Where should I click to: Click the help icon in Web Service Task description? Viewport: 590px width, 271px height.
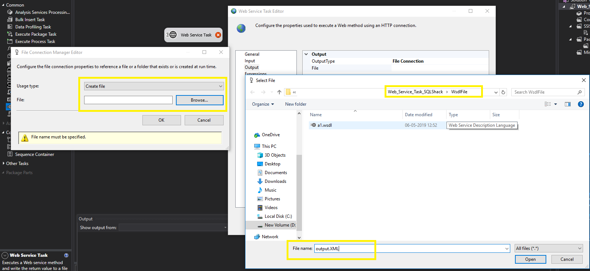(x=66, y=255)
